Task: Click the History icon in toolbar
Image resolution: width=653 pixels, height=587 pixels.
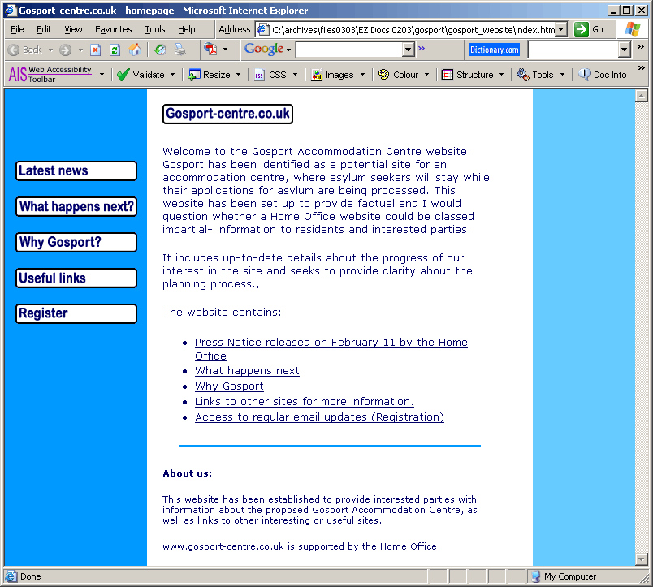Action: click(160, 50)
